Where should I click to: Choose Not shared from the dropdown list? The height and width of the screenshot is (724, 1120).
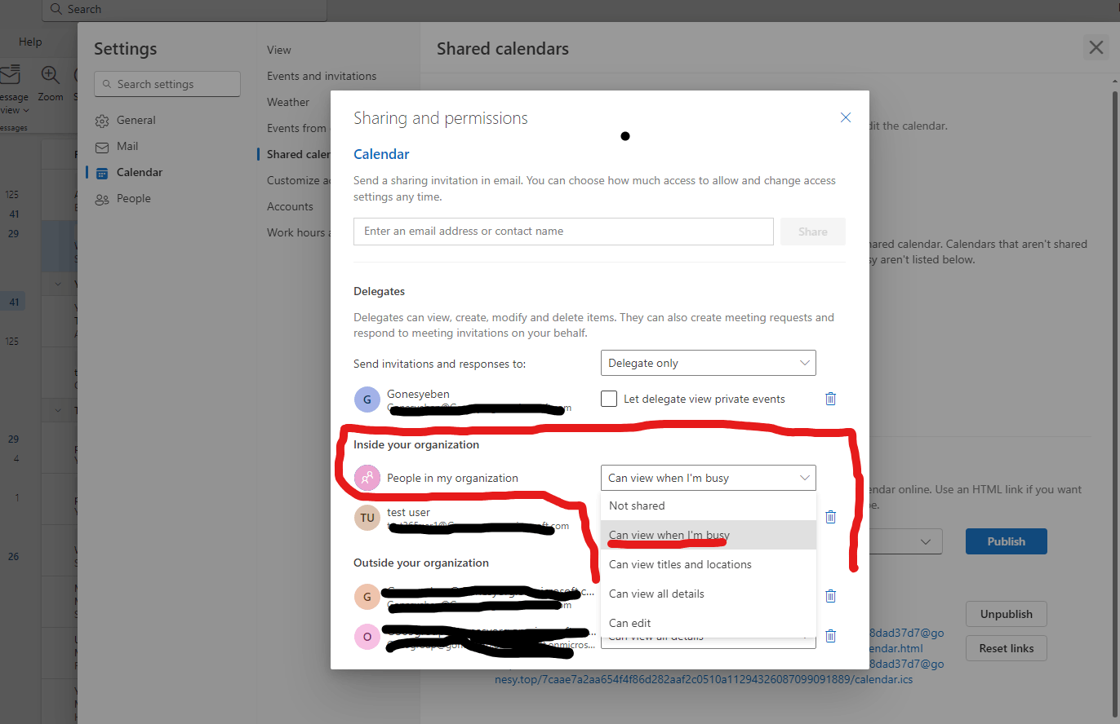tap(708, 505)
